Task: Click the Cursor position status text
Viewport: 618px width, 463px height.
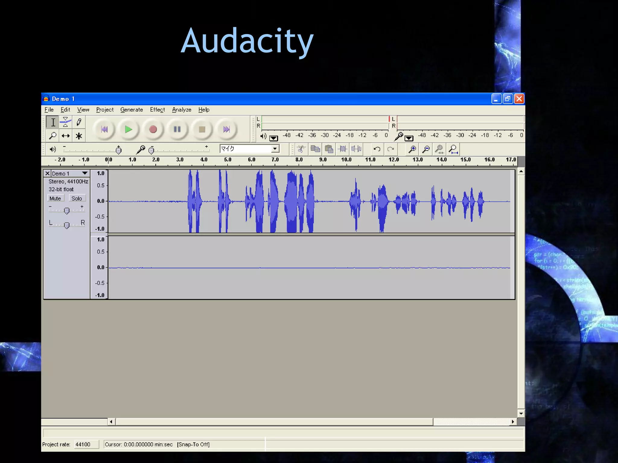Action: click(x=139, y=444)
